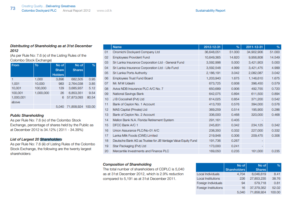The width and height of the screenshot is (291, 202).
Task: Click the percentage 52.02
Action: (x=276, y=188)
